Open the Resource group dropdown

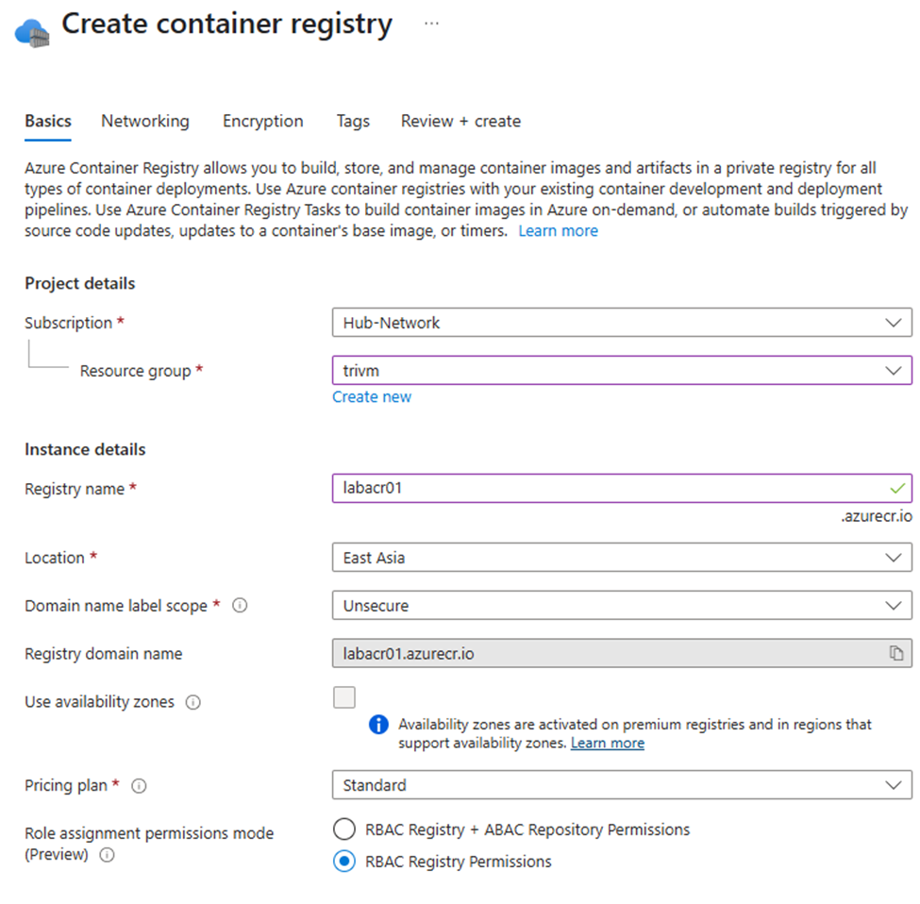point(622,371)
